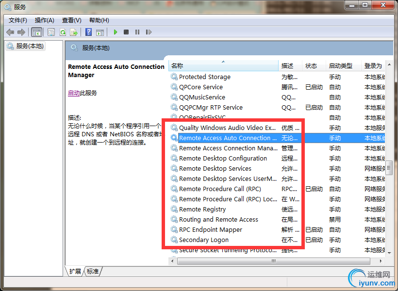Select the Remote Registry service
Screen dimensions: 398x291
click(277, 209)
